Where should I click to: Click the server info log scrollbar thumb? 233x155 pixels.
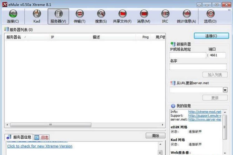pos(160,153)
